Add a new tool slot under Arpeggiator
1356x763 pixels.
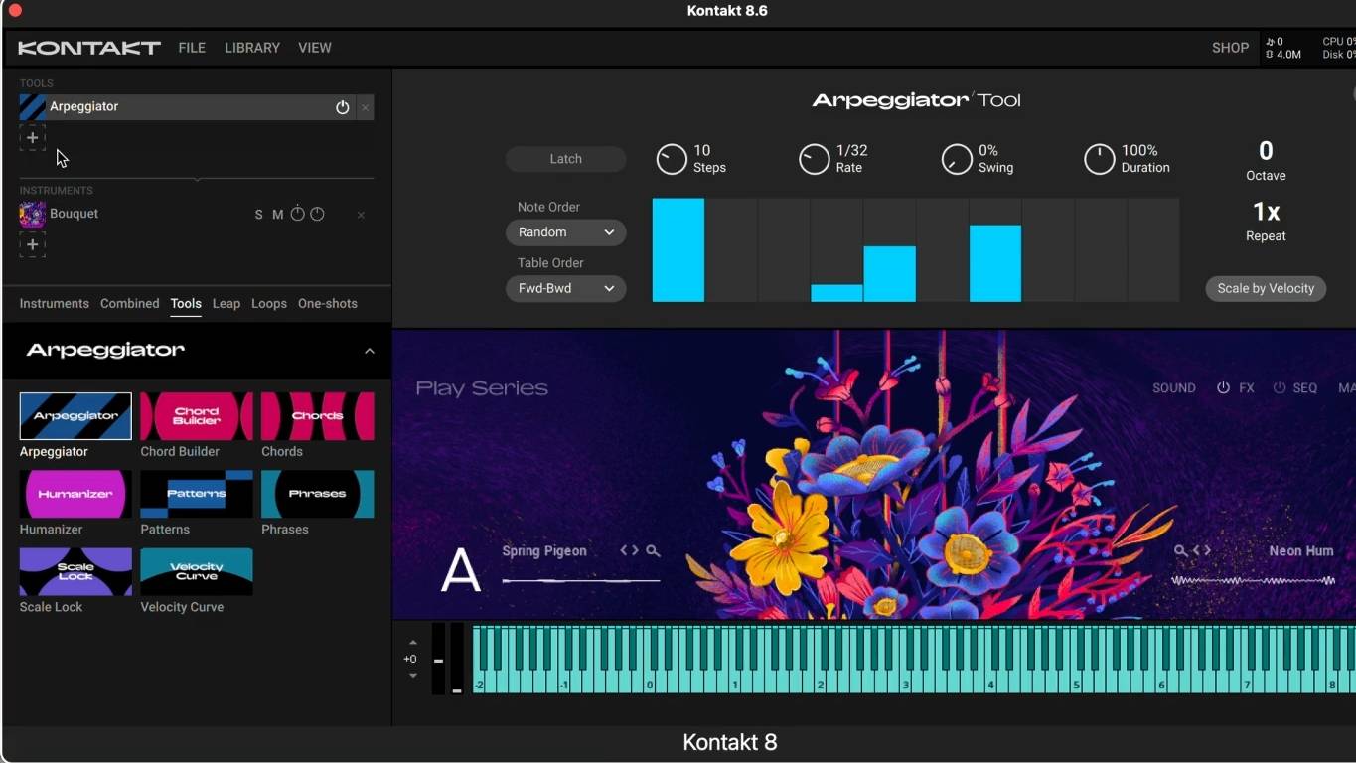[x=33, y=138]
